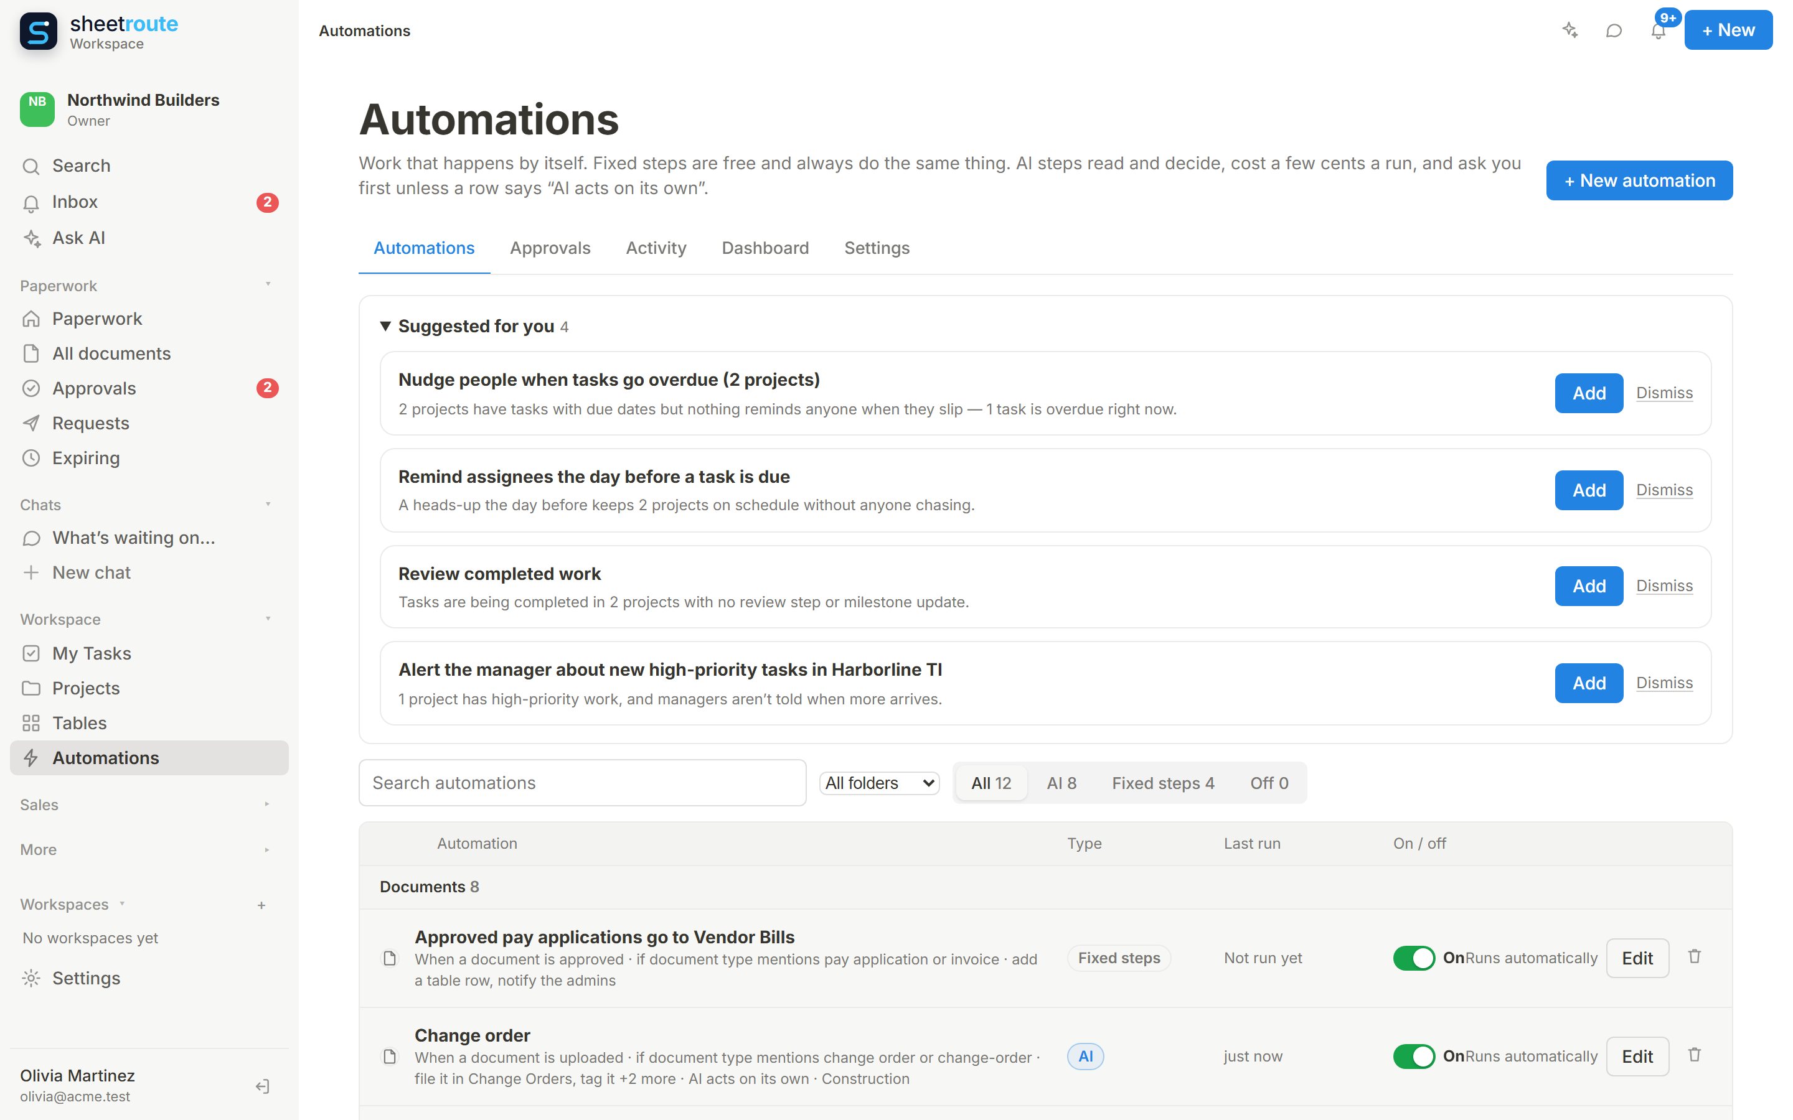Viewport: 1793px width, 1120px height.
Task: Add a workspace with the plus icon
Action: 261,905
